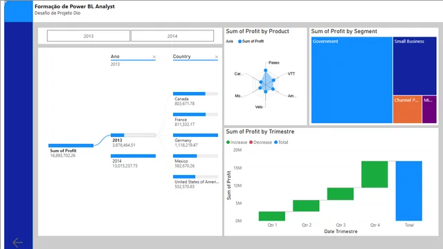Click the Country column header

pyautogui.click(x=181, y=57)
